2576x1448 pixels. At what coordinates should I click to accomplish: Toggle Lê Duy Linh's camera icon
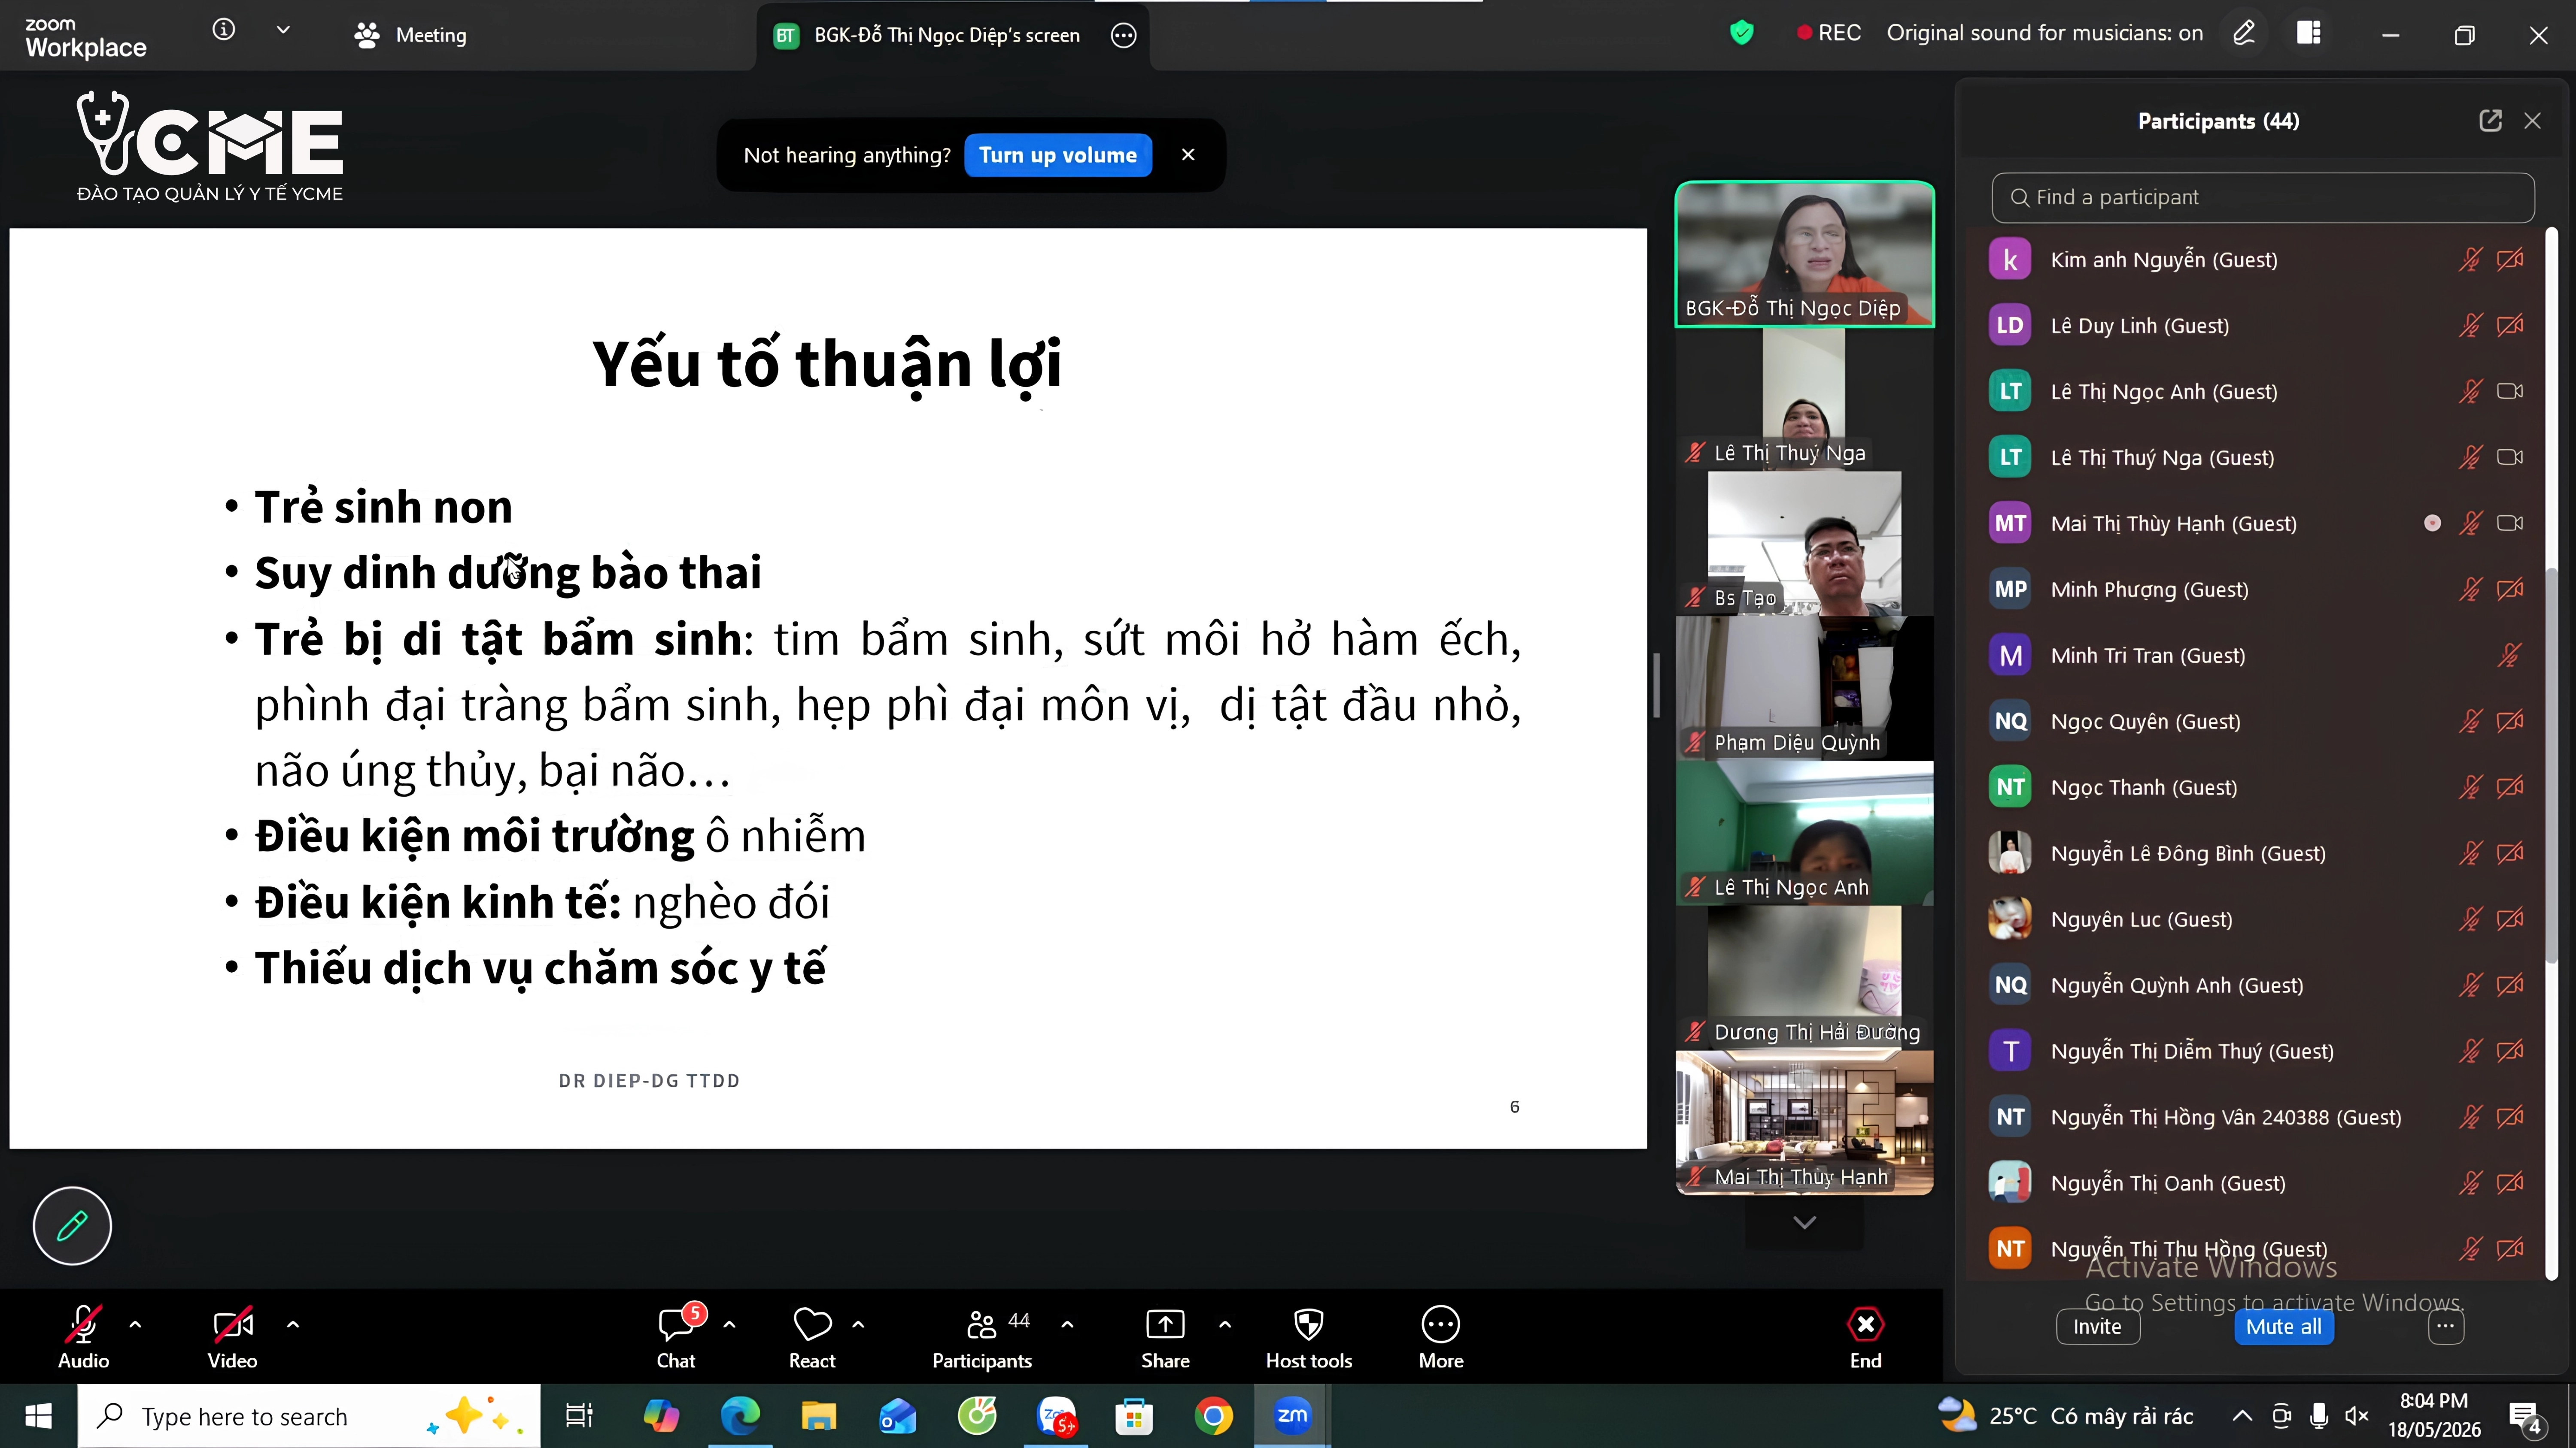[2510, 326]
